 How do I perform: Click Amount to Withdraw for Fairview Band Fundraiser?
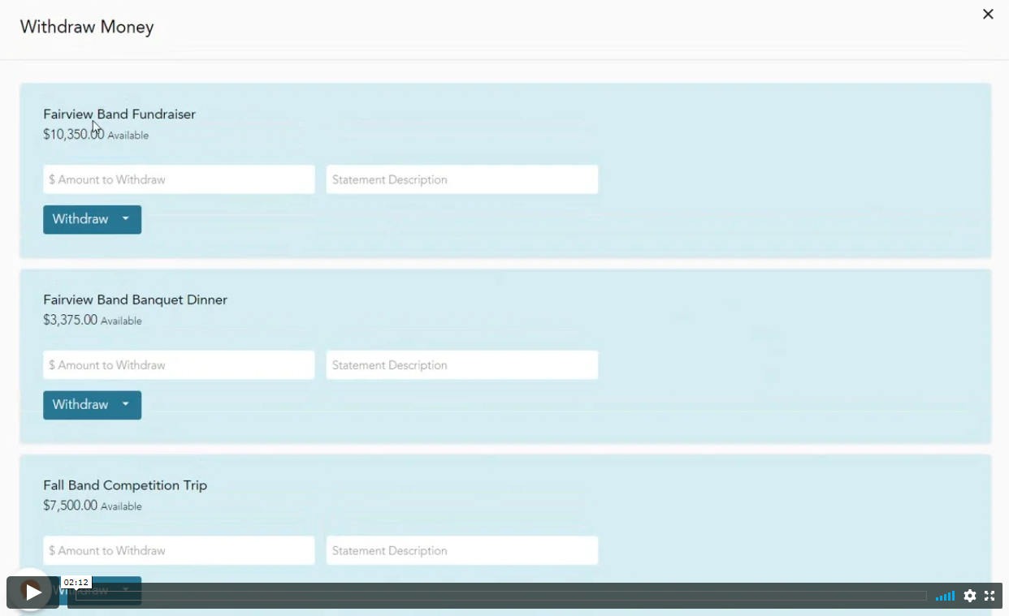point(179,179)
